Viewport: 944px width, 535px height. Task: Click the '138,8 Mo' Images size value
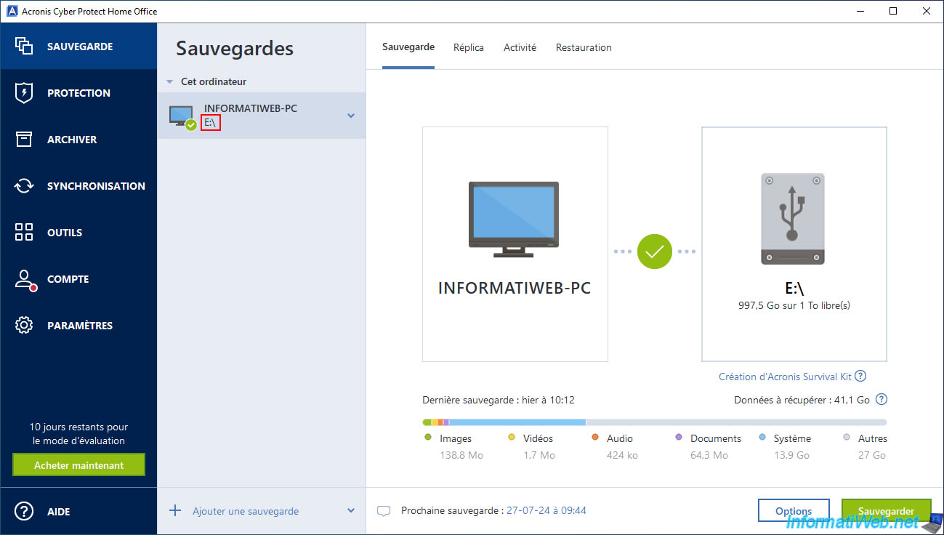coord(461,455)
